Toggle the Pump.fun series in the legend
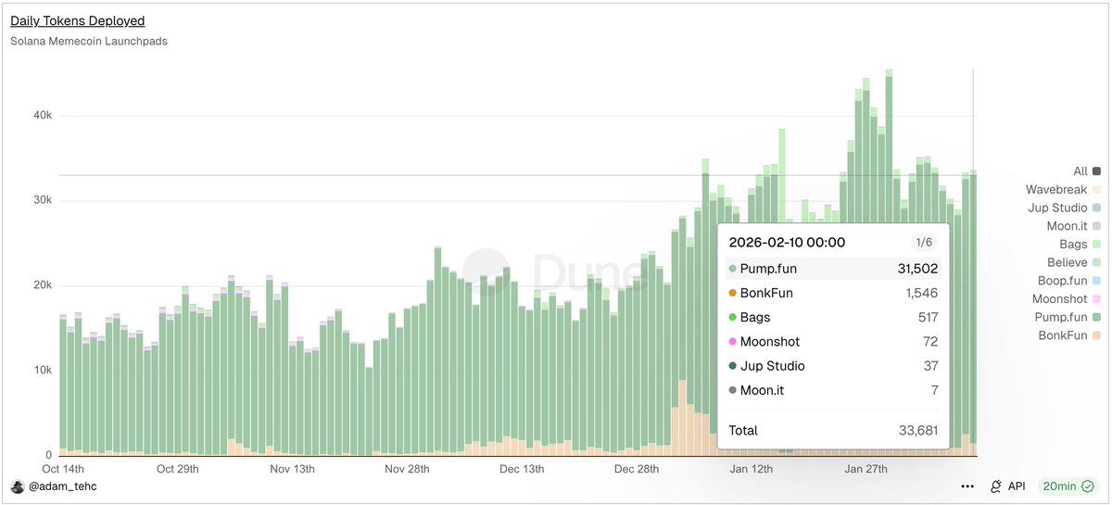Viewport: 1112px width, 505px height. coord(1068,317)
